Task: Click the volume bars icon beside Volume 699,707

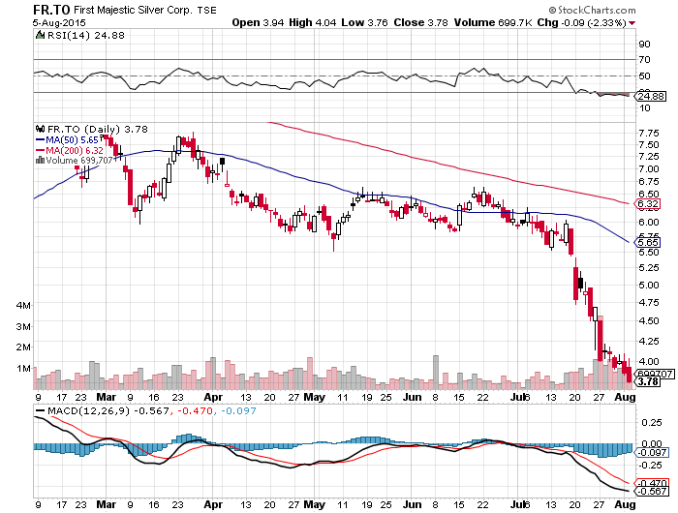Action: click(40, 161)
